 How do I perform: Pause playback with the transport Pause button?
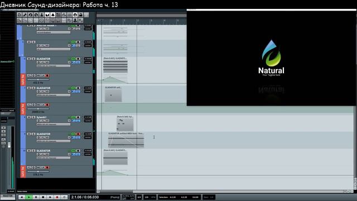36,197
